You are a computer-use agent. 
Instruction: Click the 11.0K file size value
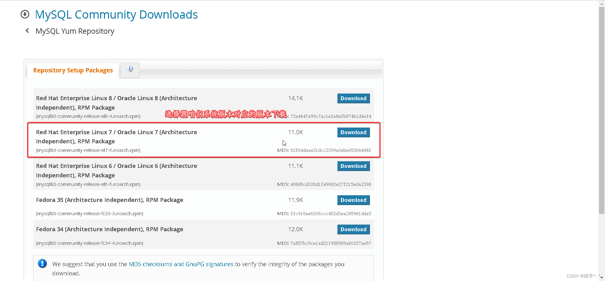pos(296,132)
